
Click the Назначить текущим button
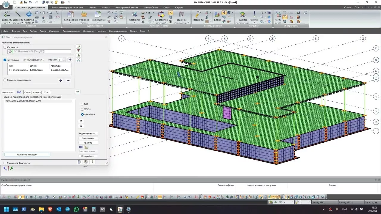point(27,155)
